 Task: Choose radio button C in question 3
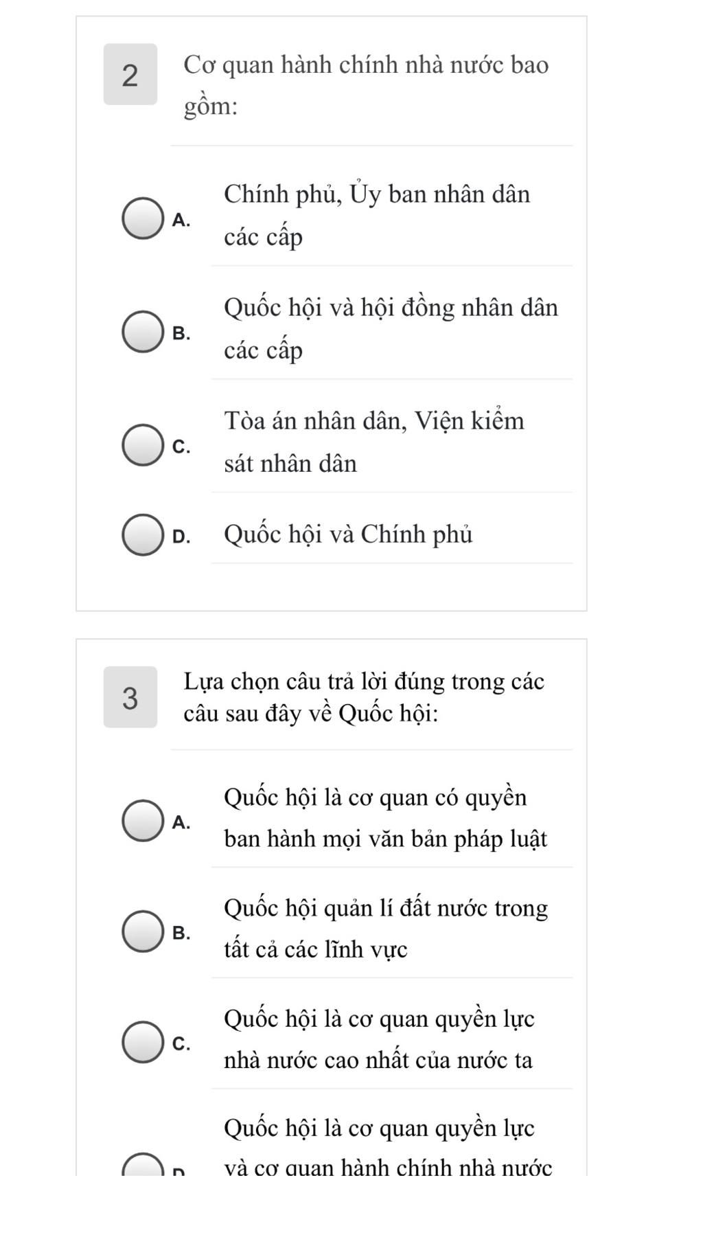coord(143,1042)
